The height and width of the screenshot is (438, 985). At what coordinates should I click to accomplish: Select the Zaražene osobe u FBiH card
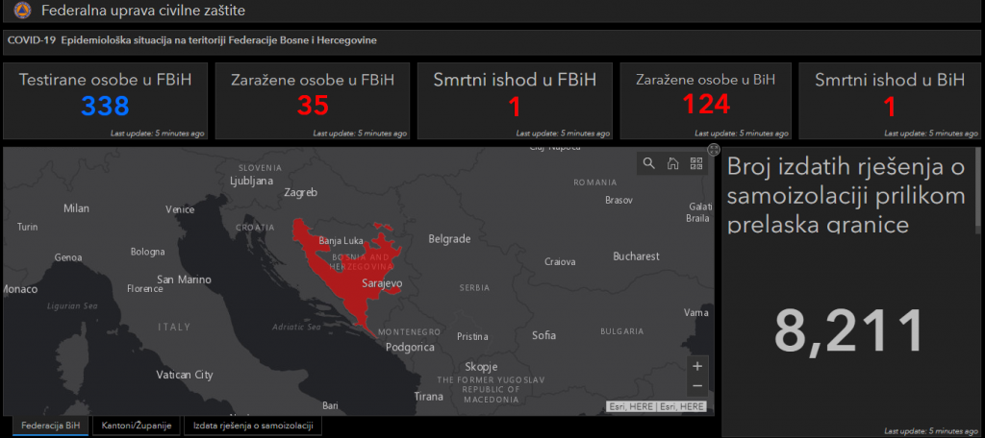click(x=312, y=101)
